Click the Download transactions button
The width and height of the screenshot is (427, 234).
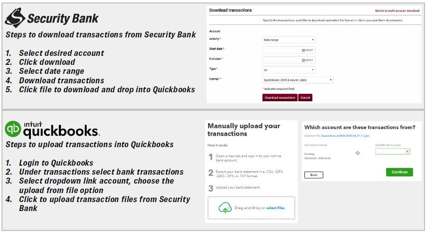[x=280, y=97]
